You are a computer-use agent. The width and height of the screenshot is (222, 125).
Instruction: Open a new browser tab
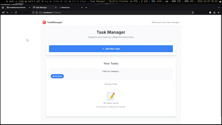(x=86, y=8)
